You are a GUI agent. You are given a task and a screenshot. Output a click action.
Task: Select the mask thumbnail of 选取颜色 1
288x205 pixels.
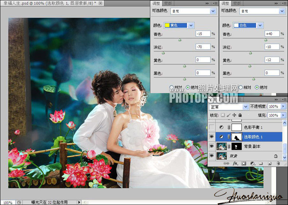coord(237,137)
